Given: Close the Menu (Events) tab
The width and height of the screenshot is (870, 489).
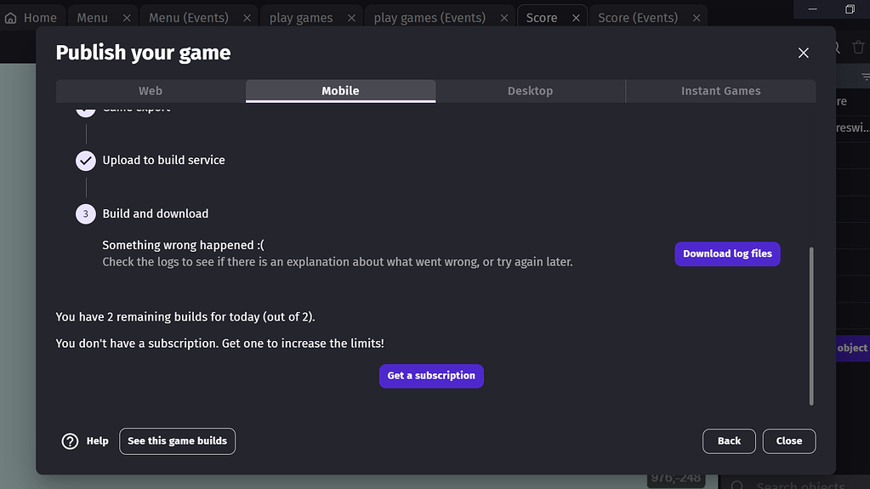Looking at the screenshot, I should pyautogui.click(x=247, y=18).
